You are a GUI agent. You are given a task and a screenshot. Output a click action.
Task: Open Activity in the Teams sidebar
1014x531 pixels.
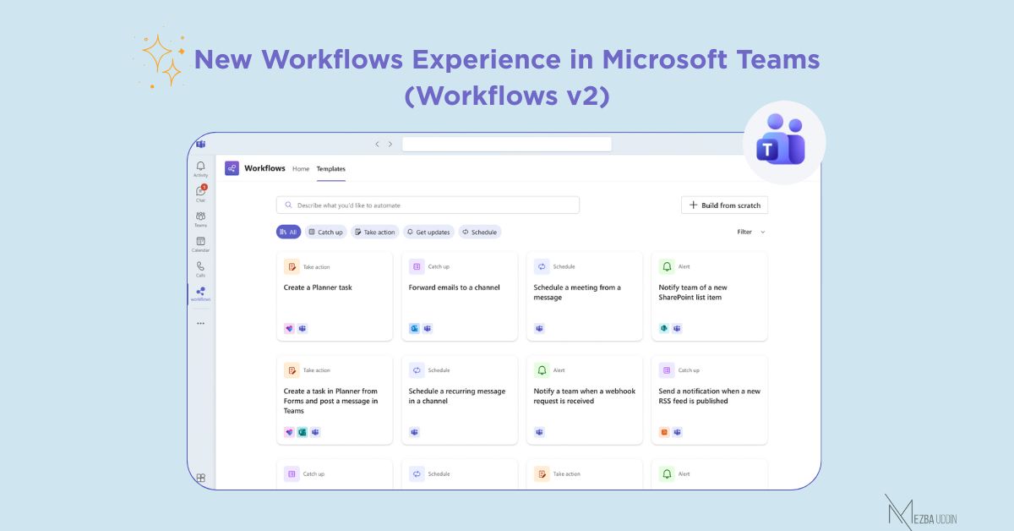[200, 168]
